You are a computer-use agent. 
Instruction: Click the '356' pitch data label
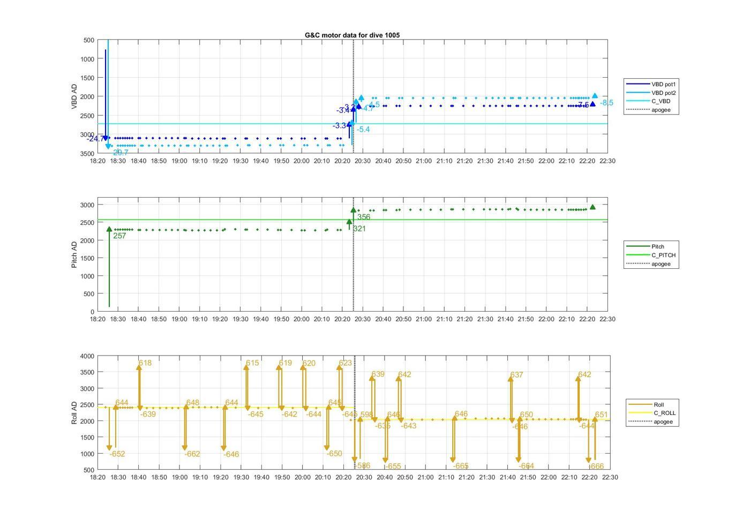364,217
